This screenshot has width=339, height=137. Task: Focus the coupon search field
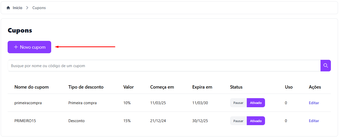(x=164, y=66)
